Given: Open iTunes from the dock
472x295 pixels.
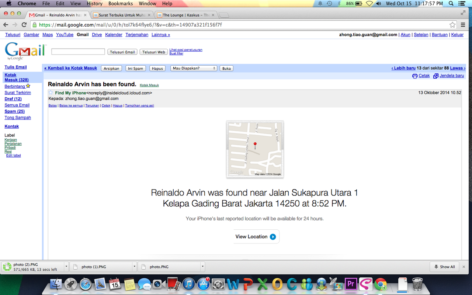Looking at the screenshot, I should tap(189, 284).
